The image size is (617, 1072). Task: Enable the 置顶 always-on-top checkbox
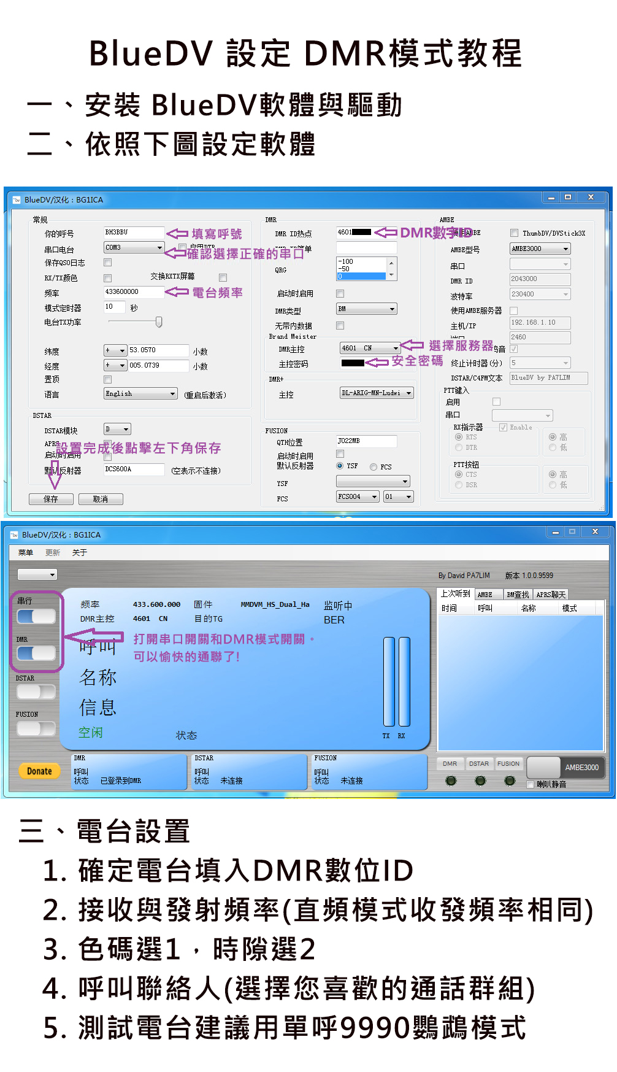108,379
